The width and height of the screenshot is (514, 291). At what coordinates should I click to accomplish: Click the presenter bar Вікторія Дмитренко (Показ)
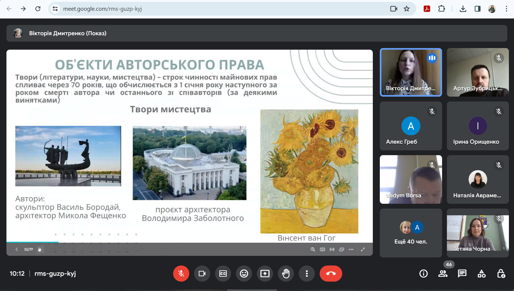coord(257,33)
